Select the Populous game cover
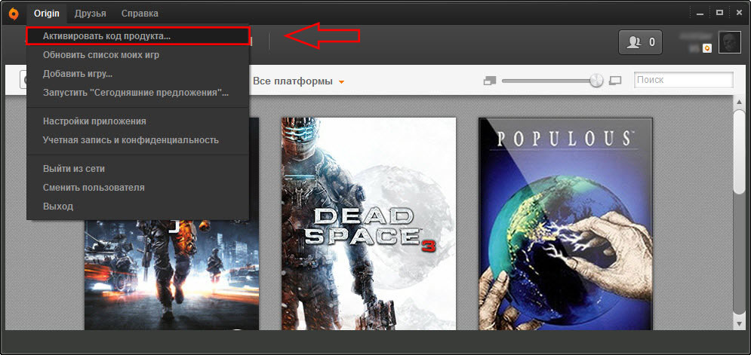This screenshot has width=751, height=355. [565, 224]
